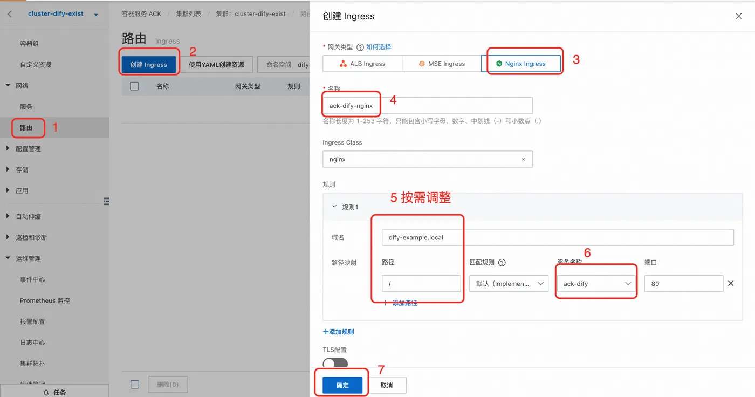This screenshot has height=397, width=755.
Task: Clear the Ingress Class nginx value
Action: click(523, 160)
